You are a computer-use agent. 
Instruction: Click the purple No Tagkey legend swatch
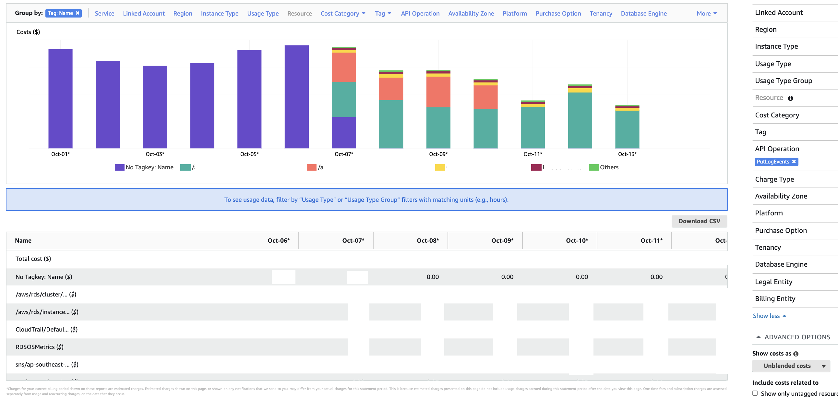tap(119, 167)
